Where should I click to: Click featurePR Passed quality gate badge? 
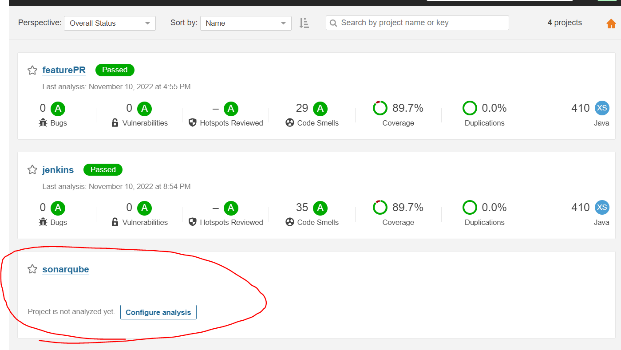tap(115, 70)
